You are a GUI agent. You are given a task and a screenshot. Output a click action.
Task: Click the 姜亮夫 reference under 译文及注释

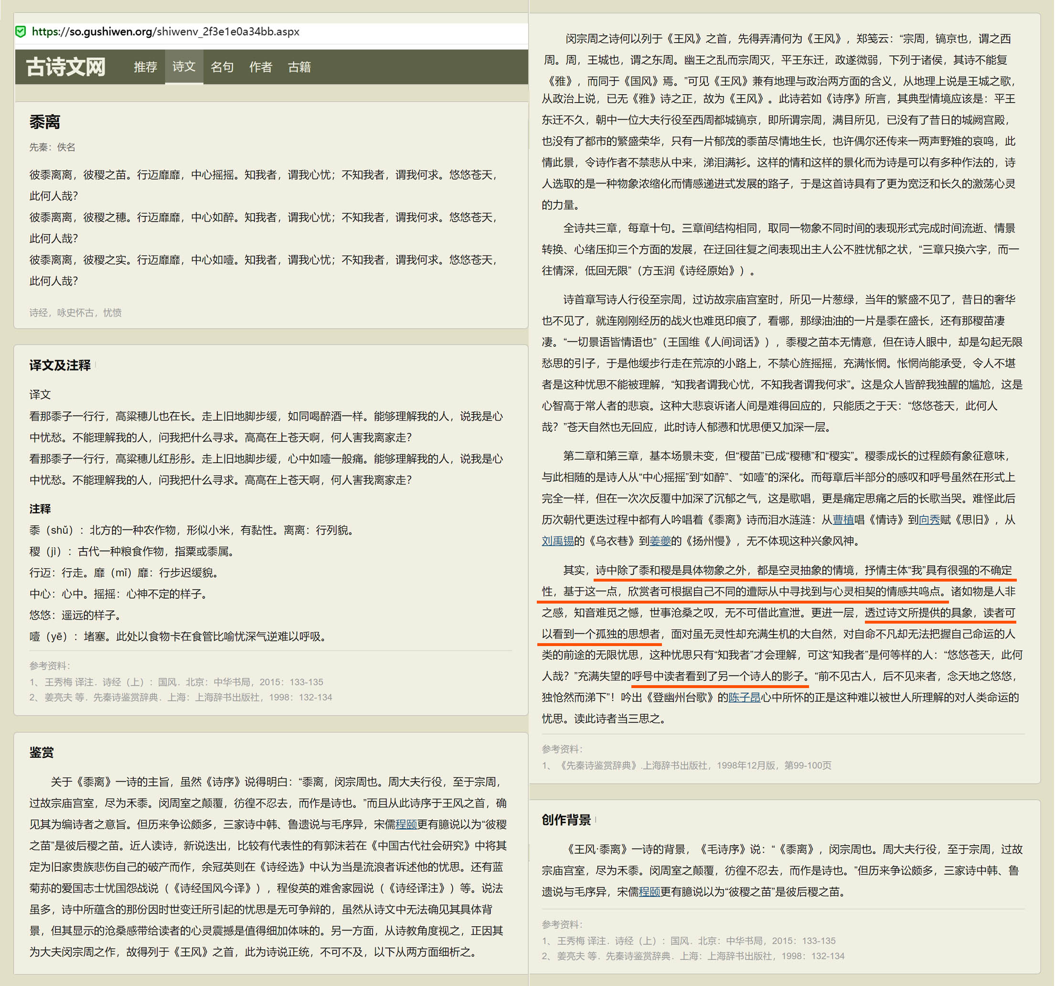point(181,697)
